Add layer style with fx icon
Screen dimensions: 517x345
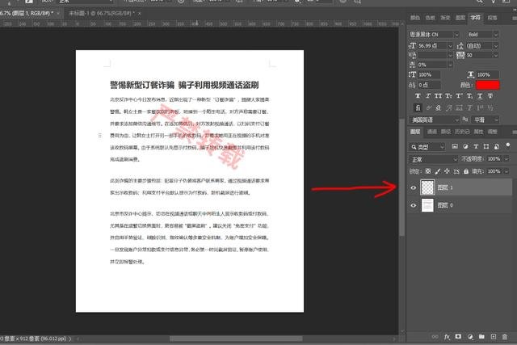(x=447, y=336)
